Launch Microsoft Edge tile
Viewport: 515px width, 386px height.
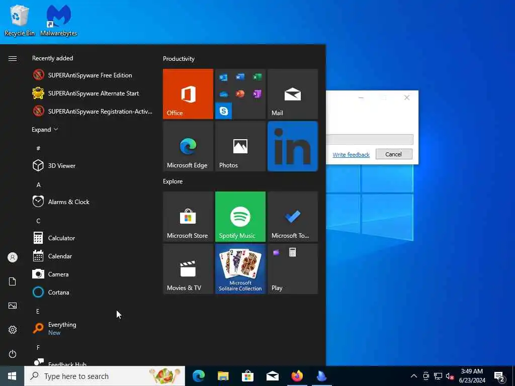point(188,146)
